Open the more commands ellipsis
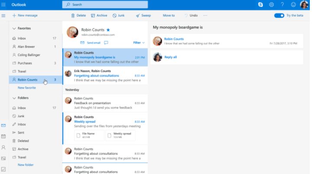 [x=205, y=15]
